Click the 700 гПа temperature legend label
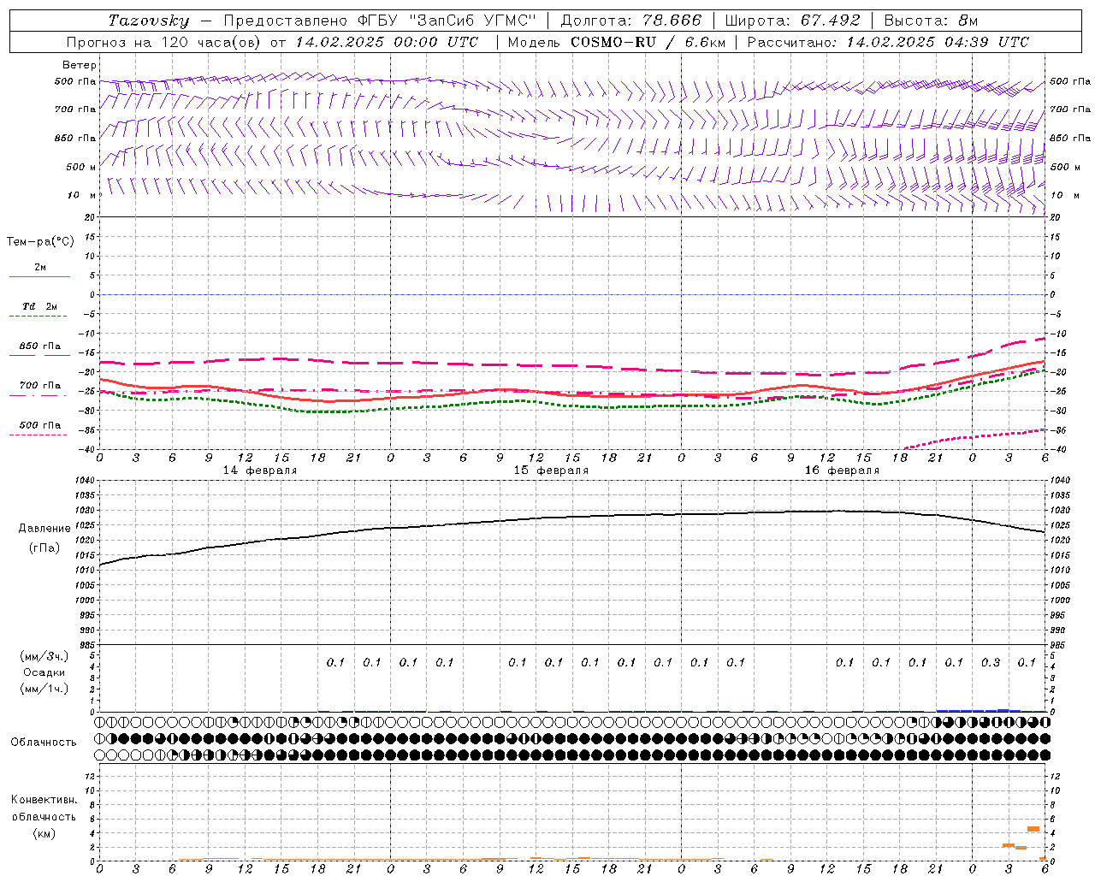Screen dimensions: 1095x876 [40, 385]
